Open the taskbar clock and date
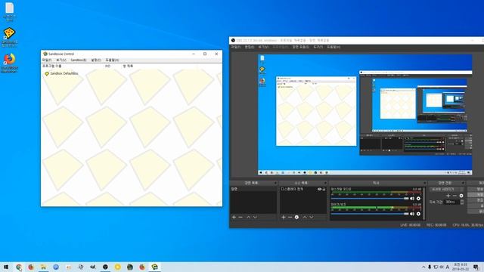 coord(461,267)
